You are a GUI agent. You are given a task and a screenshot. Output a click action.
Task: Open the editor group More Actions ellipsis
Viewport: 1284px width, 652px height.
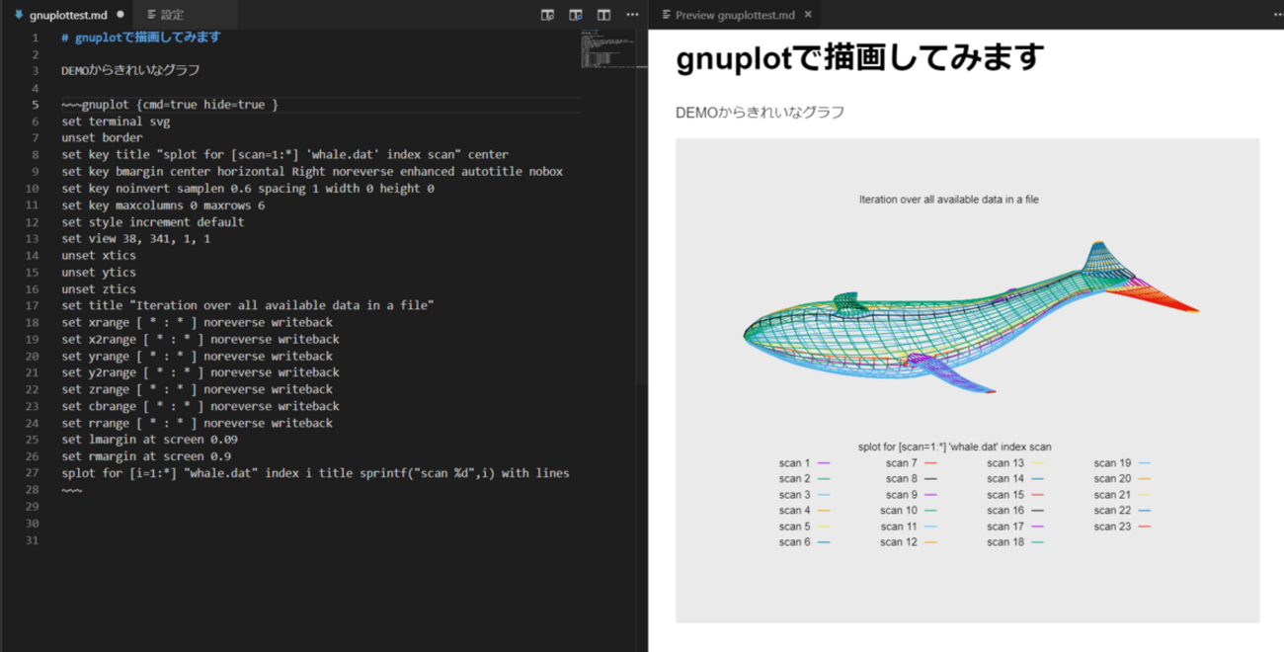point(632,14)
